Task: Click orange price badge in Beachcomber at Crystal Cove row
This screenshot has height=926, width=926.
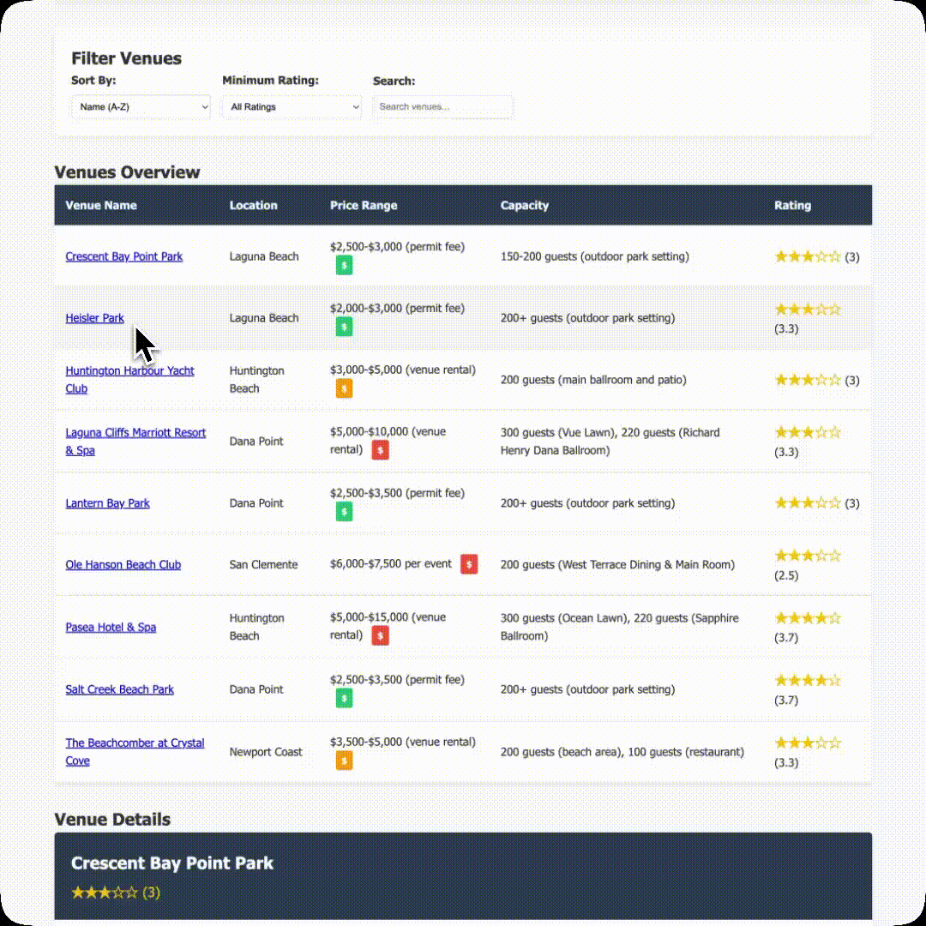Action: 344,761
